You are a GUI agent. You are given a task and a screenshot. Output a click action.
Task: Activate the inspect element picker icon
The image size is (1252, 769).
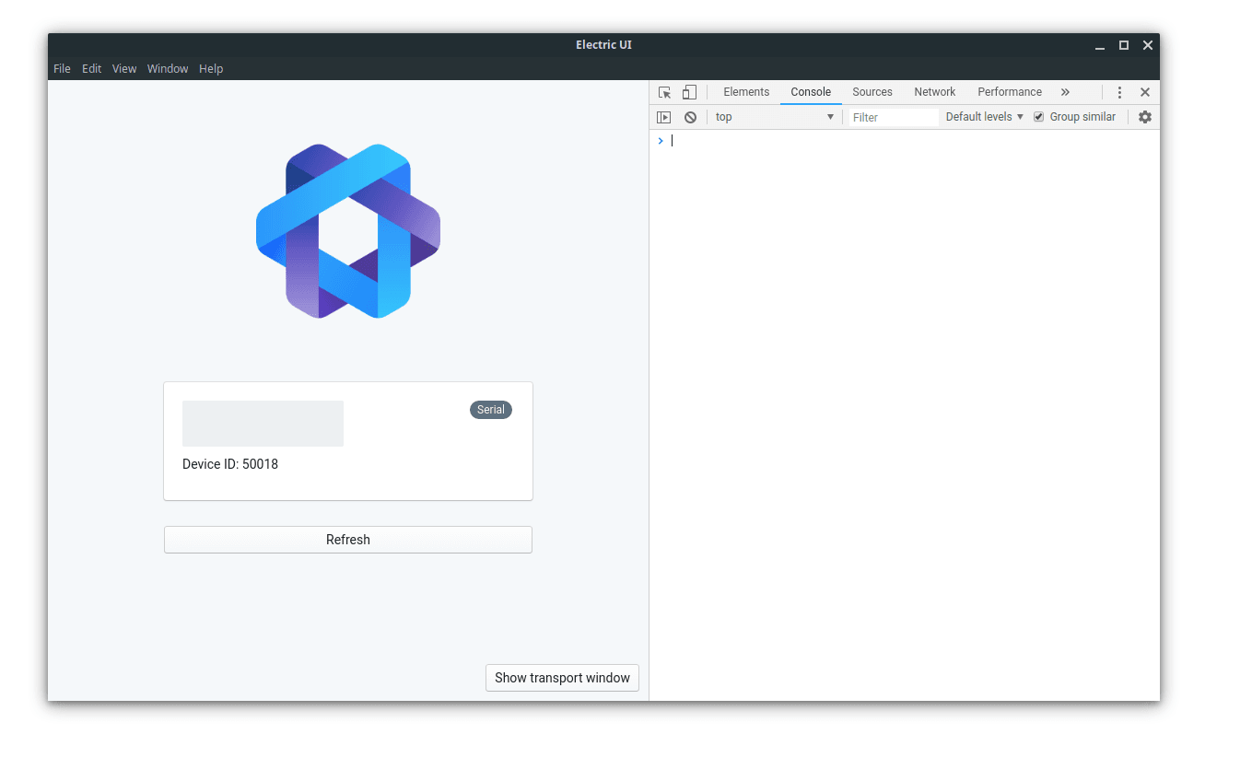click(x=664, y=92)
